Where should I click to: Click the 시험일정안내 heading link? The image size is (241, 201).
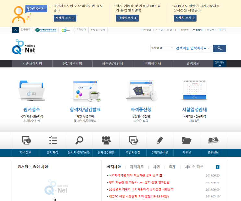pos(194,109)
